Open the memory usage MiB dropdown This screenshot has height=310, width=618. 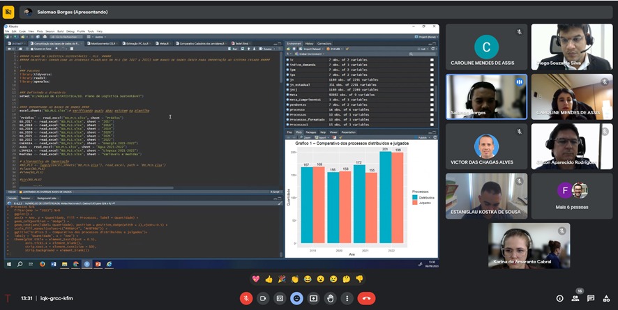pos(335,49)
